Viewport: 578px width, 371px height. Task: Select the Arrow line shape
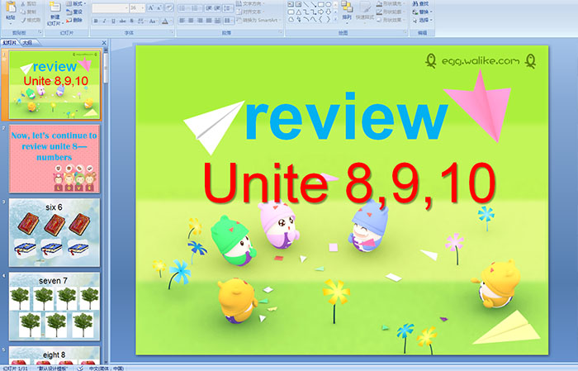[313, 4]
